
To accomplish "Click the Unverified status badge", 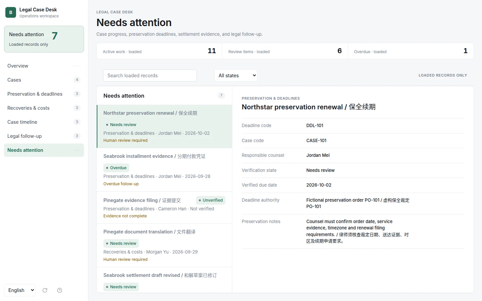I will (x=211, y=200).
